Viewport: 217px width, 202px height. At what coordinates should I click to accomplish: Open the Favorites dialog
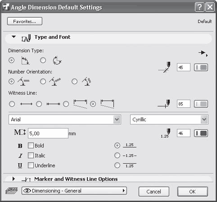coord(25,21)
